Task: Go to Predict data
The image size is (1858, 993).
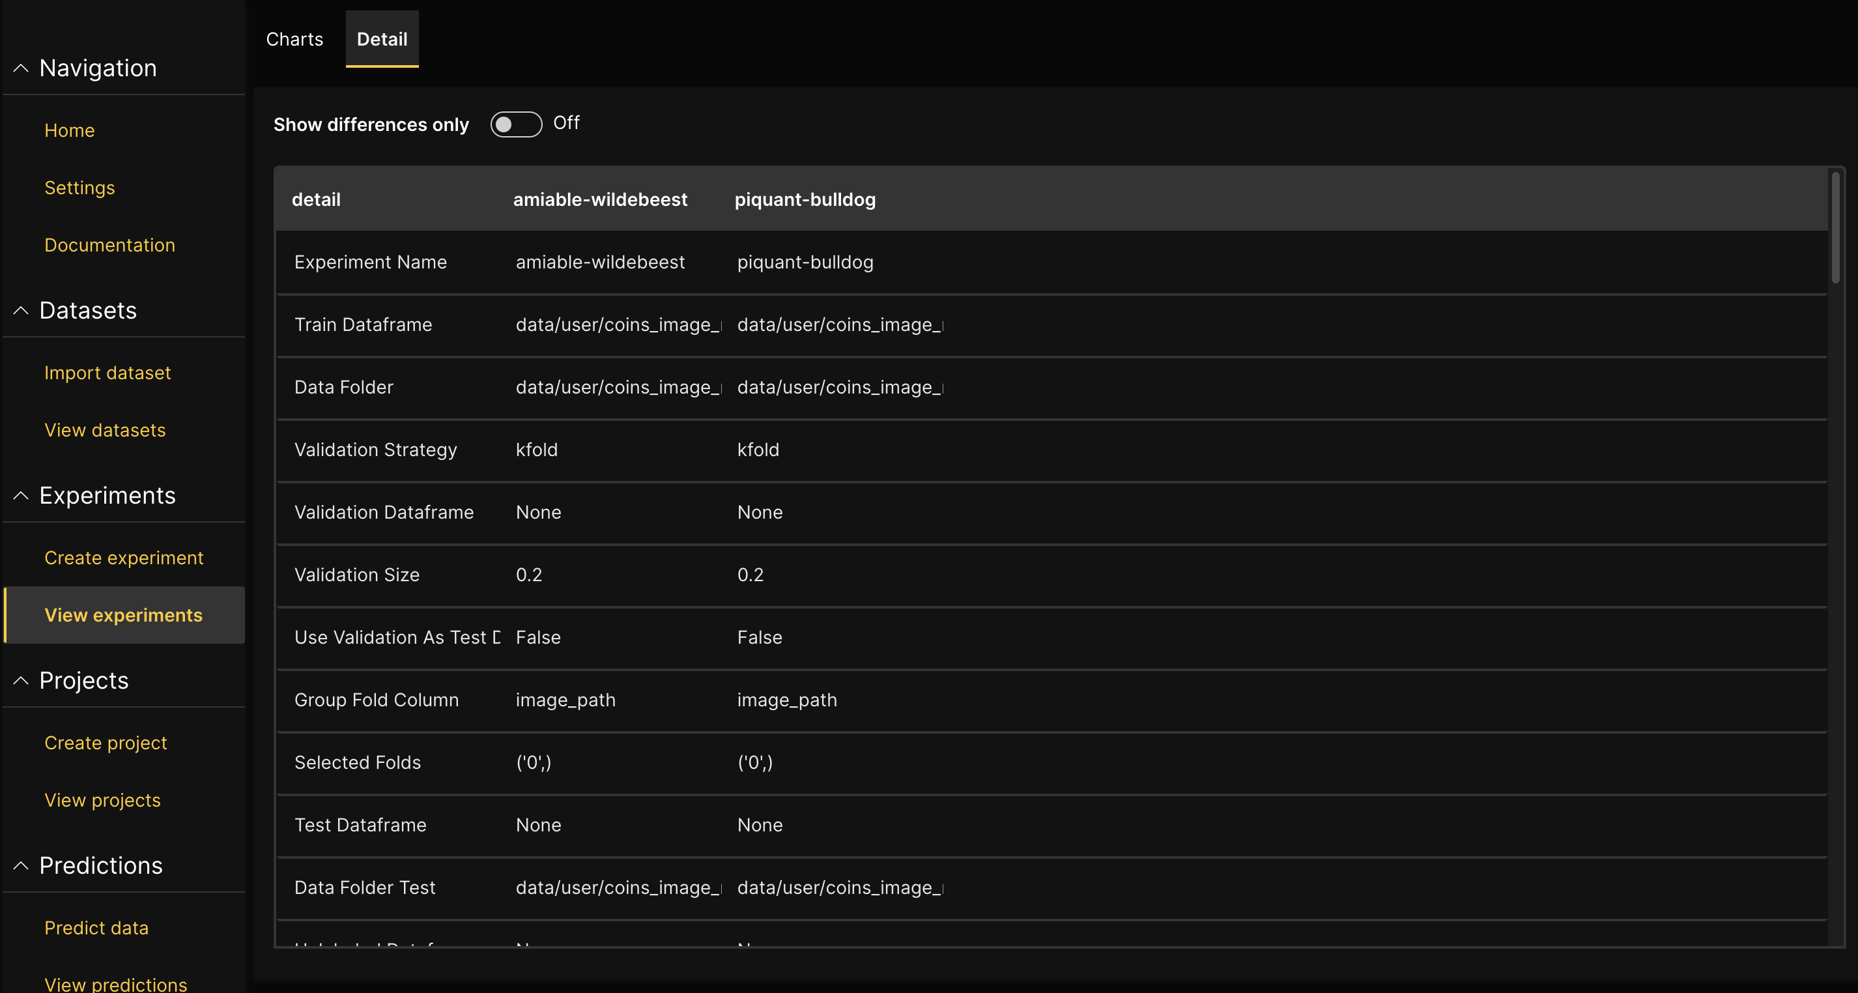Action: [96, 928]
